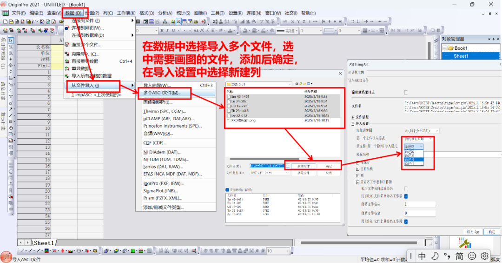Select the Arrow drawing tool
The height and width of the screenshot is (263, 502).
click(x=11, y=109)
